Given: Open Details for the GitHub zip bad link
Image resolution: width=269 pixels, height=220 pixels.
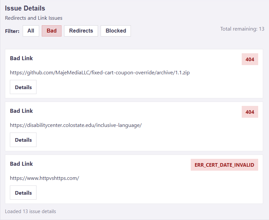Looking at the screenshot, I should click(x=23, y=87).
